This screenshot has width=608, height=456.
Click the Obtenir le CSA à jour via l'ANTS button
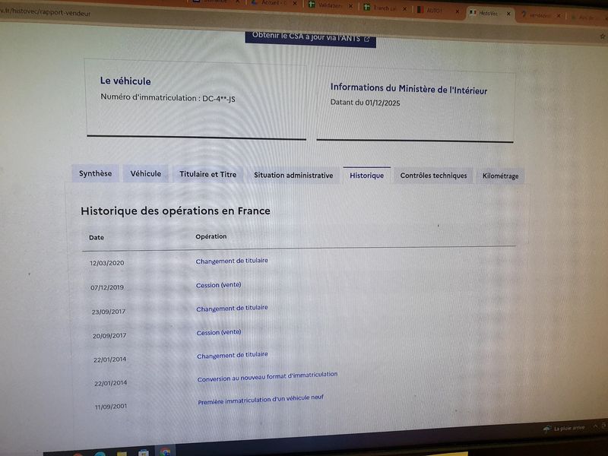(310, 38)
